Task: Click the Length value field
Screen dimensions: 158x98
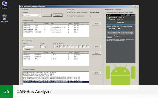Action: click(x=42, y=47)
